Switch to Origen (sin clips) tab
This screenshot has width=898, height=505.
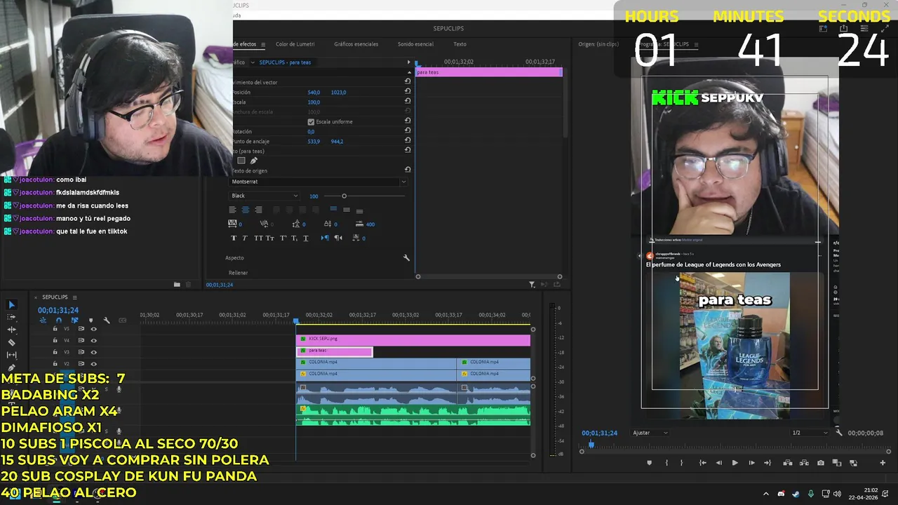598,44
